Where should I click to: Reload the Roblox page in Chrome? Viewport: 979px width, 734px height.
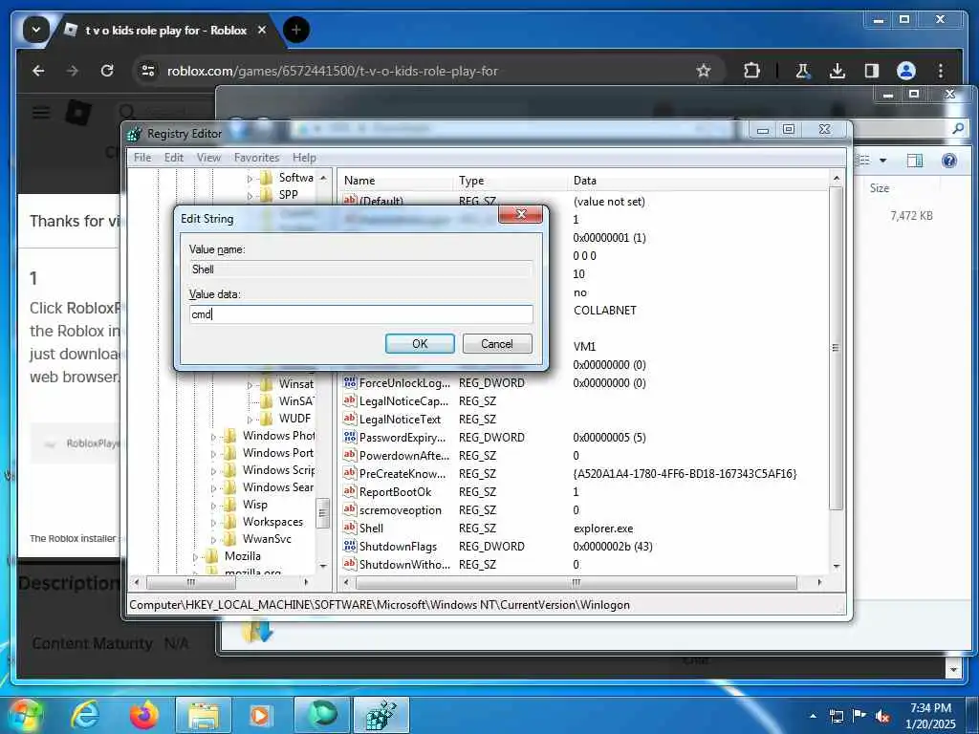pos(107,71)
